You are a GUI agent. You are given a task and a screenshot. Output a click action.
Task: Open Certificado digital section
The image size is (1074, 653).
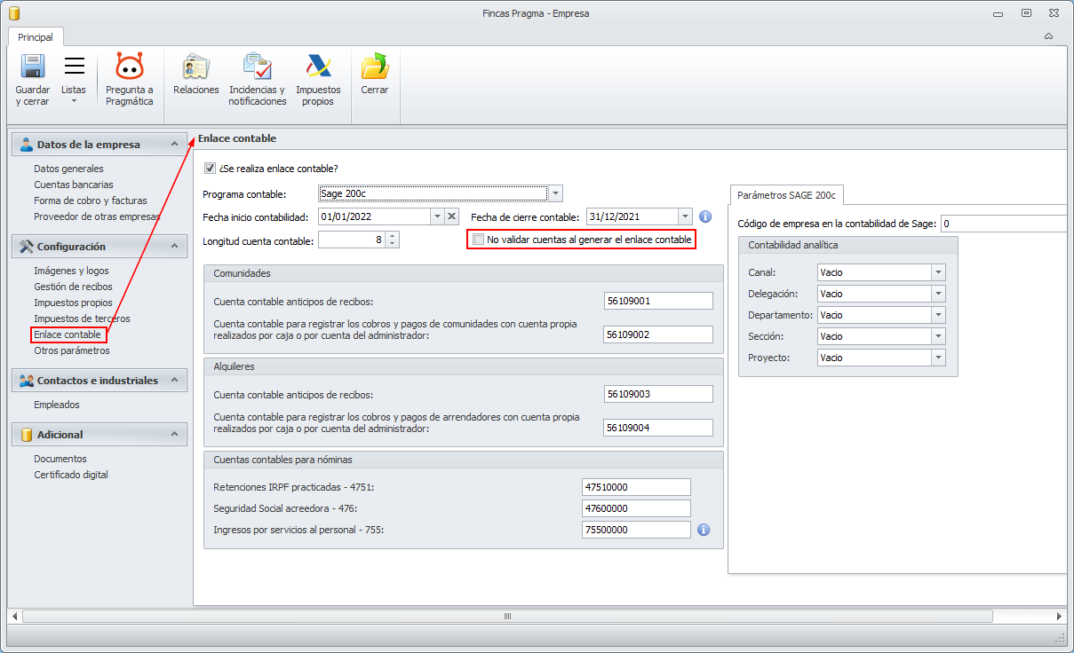tap(71, 475)
